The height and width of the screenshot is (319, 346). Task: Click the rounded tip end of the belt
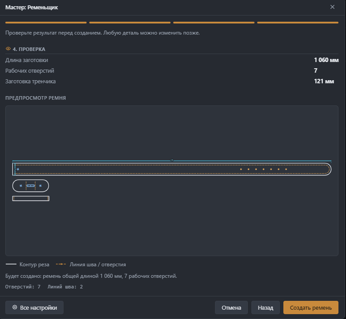tap(328, 169)
